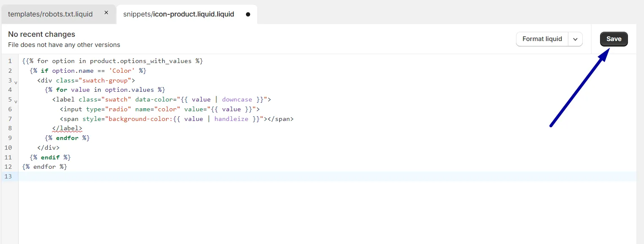Click the product.options_with_values text on line 1
This screenshot has width=644, height=244.
pos(141,61)
